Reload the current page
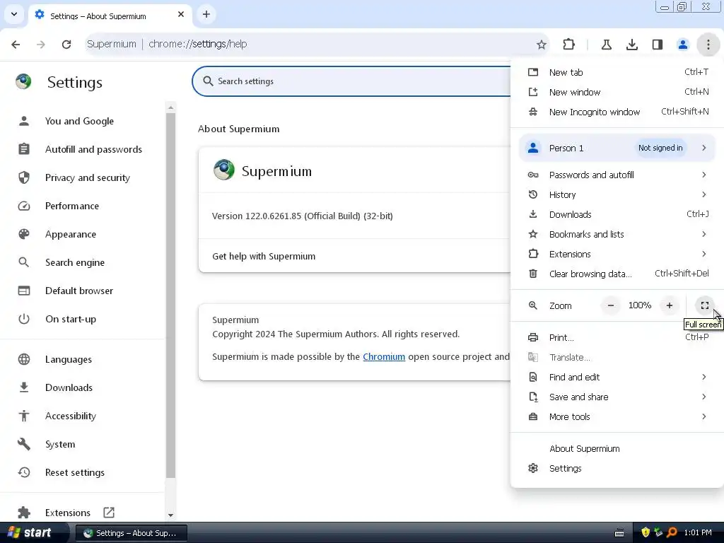This screenshot has width=724, height=543. (x=66, y=45)
